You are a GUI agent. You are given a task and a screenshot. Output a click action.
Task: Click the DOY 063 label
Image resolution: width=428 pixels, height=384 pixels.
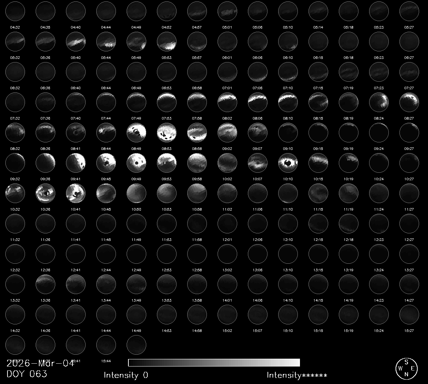[27, 374]
